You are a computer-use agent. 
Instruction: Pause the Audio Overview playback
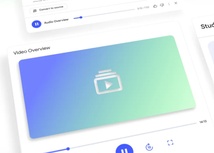click(x=36, y=24)
